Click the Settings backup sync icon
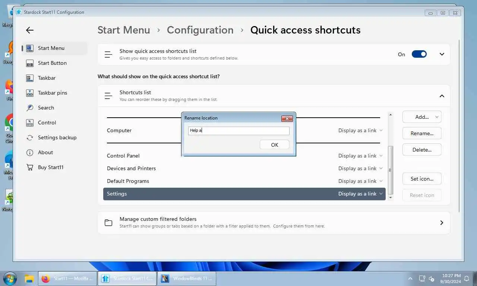This screenshot has height=286, width=477. coord(30,137)
